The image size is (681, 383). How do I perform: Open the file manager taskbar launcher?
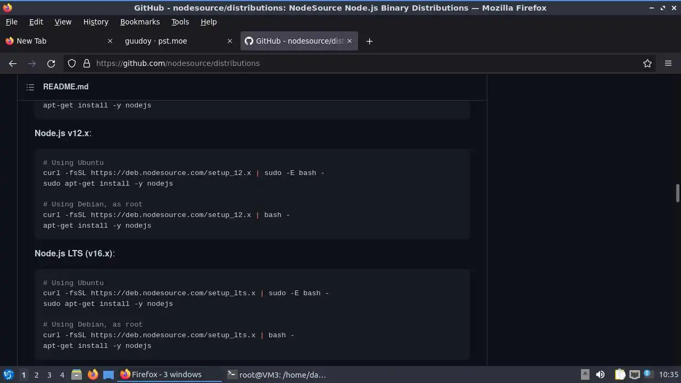77,374
